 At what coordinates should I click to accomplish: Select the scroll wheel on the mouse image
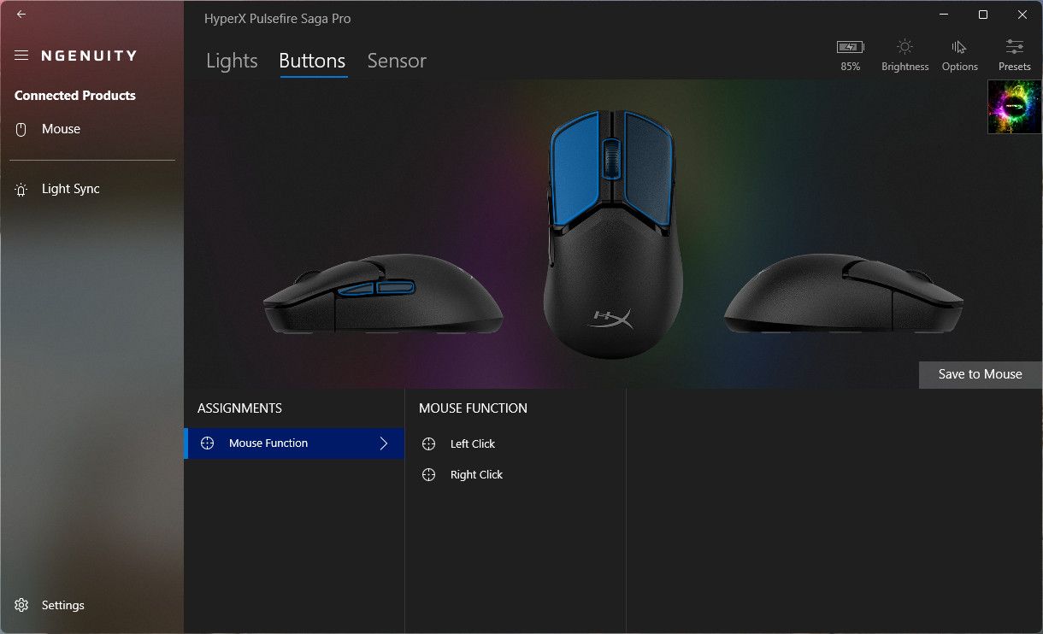(612, 158)
